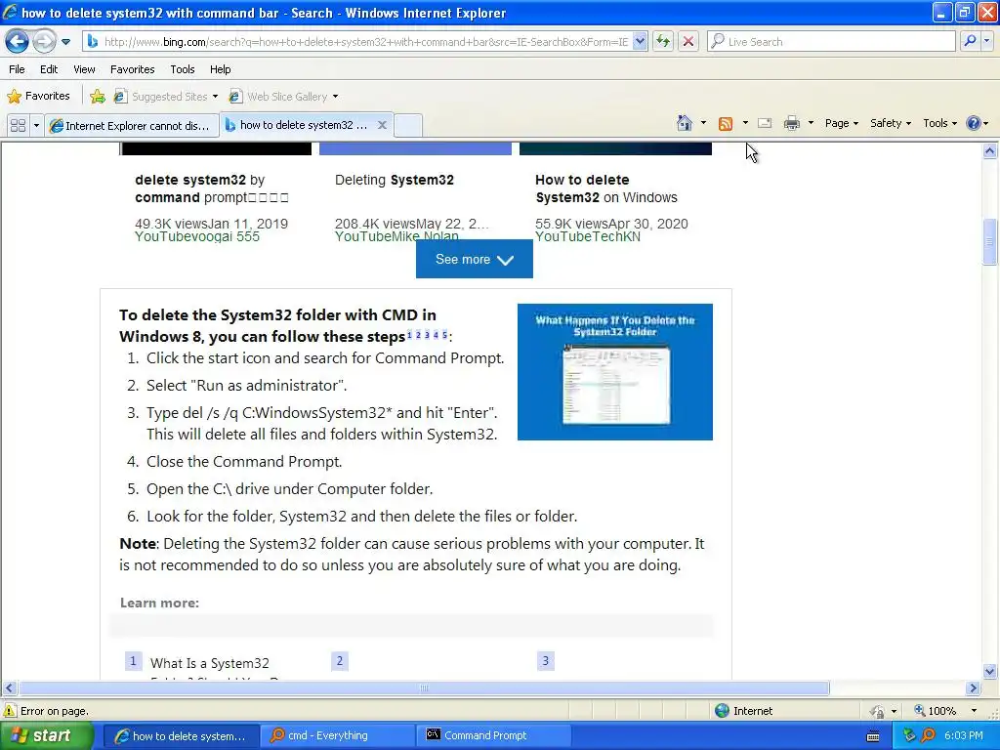Open a new blank tab

(408, 125)
